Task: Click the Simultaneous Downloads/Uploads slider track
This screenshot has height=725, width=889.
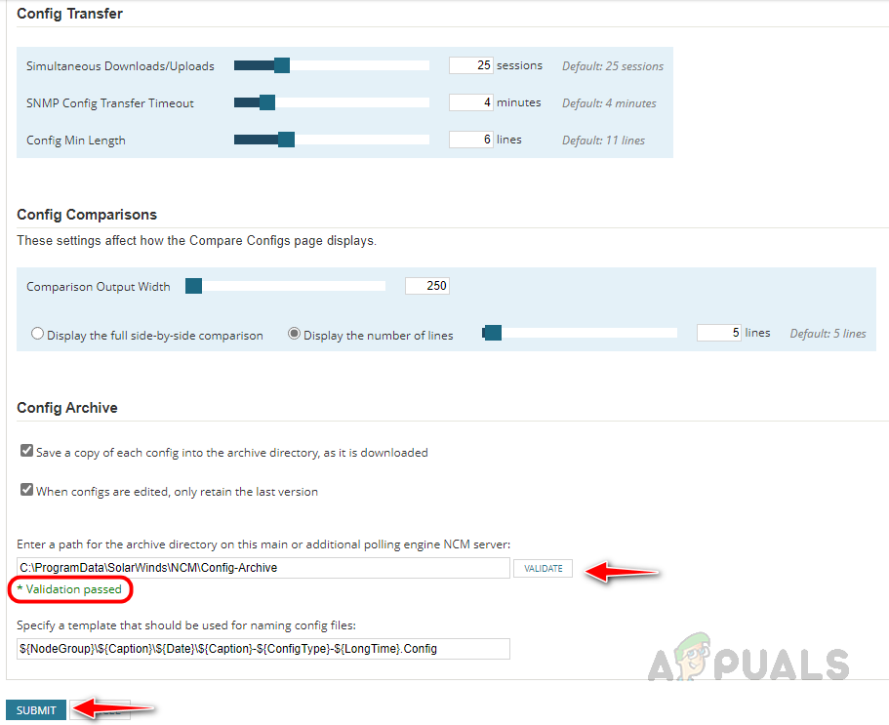Action: click(332, 65)
